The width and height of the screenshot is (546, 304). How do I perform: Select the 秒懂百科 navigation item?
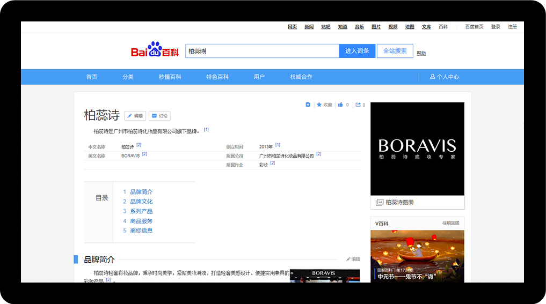170,77
